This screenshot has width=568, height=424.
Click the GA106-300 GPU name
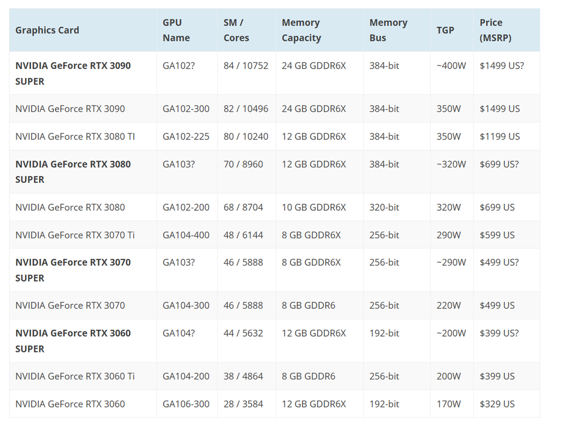pos(186,404)
